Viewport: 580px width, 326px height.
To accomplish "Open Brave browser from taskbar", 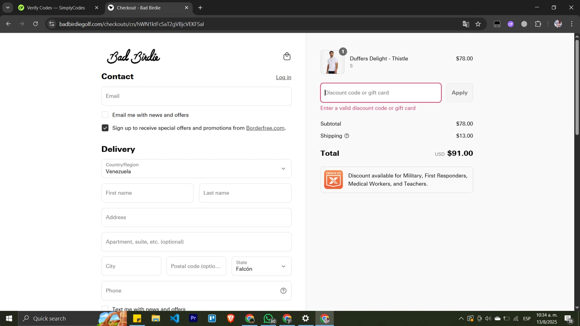I will (x=231, y=319).
